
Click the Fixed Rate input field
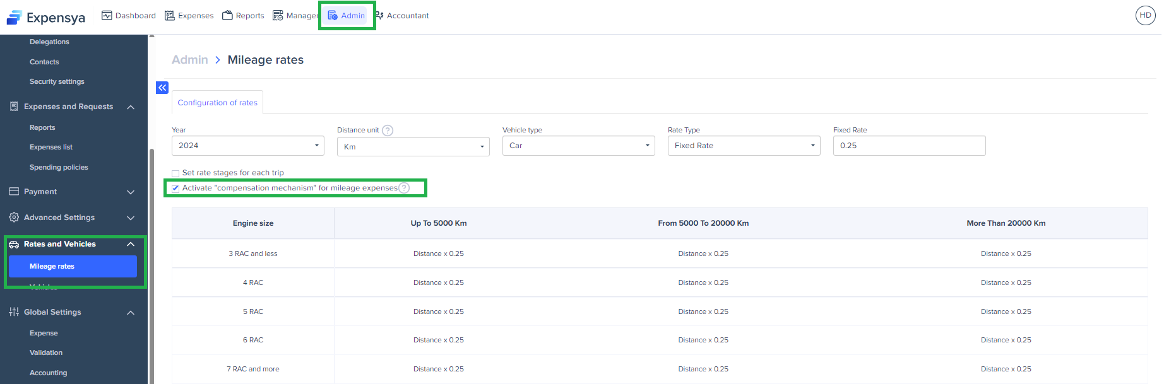[908, 146]
